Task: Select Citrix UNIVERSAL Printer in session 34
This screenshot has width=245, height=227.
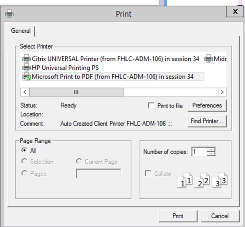Action: pyautogui.click(x=111, y=59)
